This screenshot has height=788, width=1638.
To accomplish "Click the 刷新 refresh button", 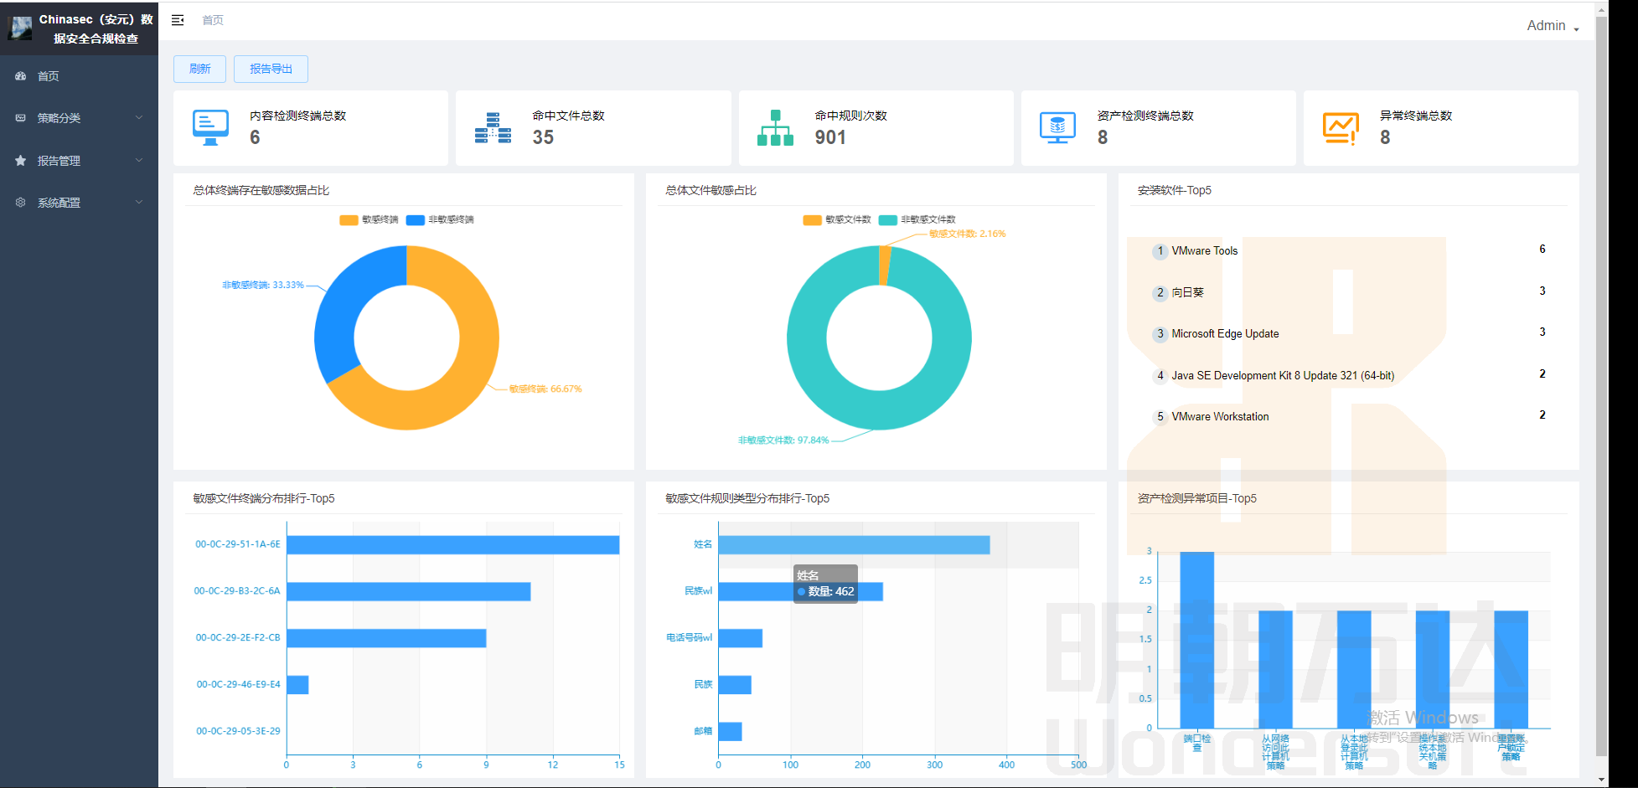I will click(x=199, y=69).
